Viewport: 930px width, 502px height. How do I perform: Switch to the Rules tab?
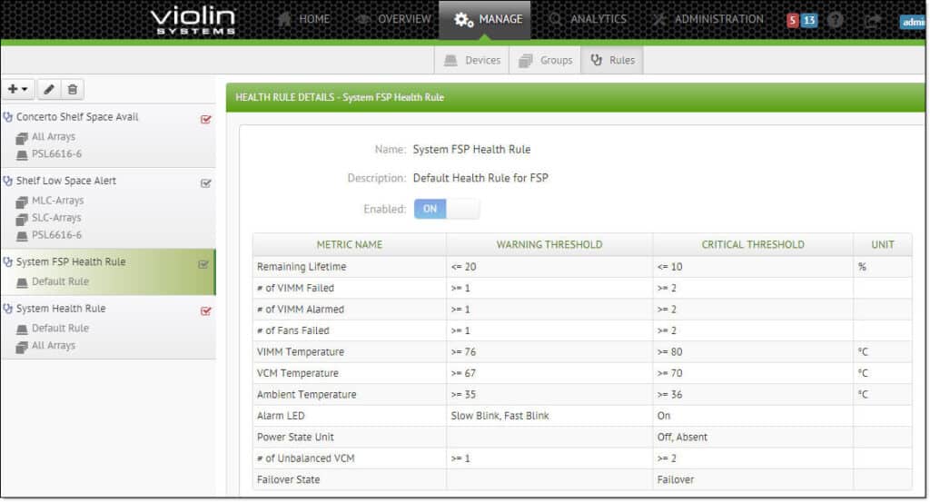coord(612,61)
